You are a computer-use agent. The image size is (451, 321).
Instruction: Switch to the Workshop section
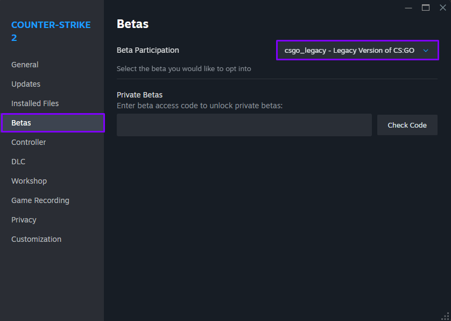[29, 181]
